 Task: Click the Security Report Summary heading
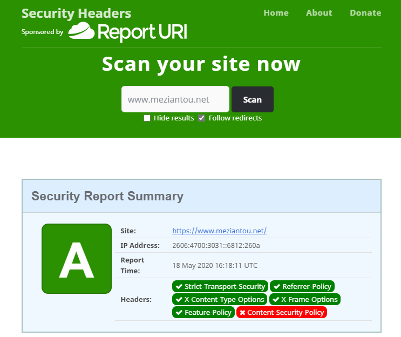pos(107,196)
